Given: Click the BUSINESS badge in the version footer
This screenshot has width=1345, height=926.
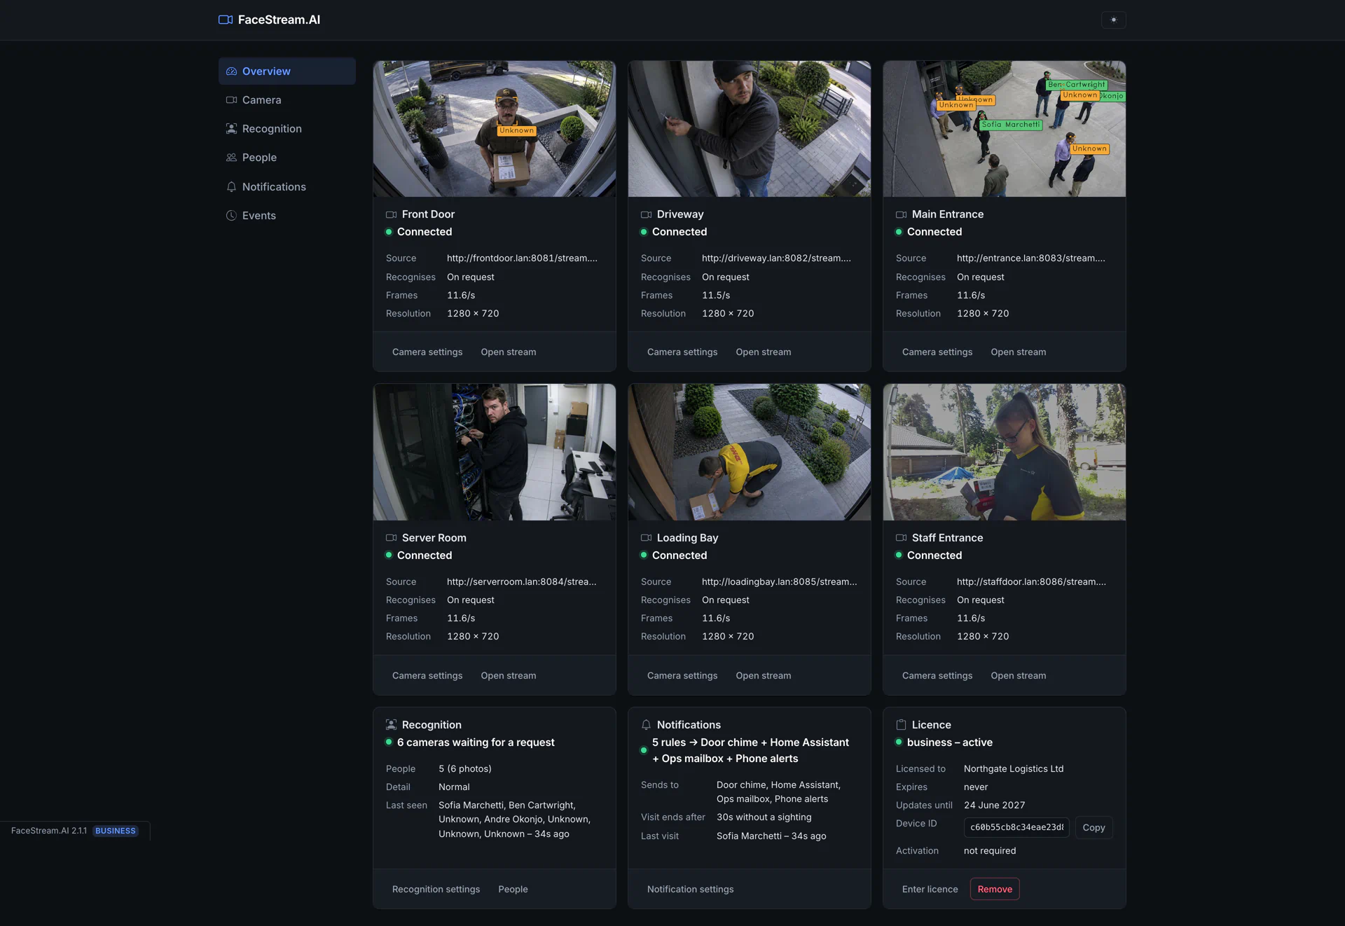Looking at the screenshot, I should click(x=116, y=831).
